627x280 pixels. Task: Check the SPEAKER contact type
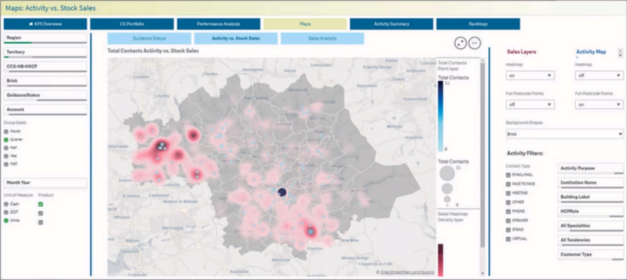508,221
